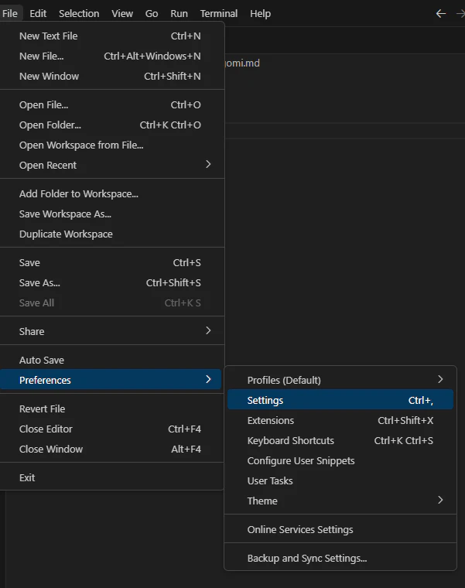The width and height of the screenshot is (465, 588).
Task: Expand the Theme submenu
Action: coord(340,501)
